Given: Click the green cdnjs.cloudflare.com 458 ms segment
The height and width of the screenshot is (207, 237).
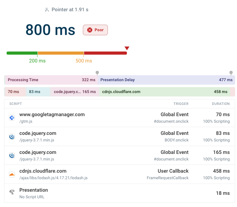Looking at the screenshot, I should [164, 92].
